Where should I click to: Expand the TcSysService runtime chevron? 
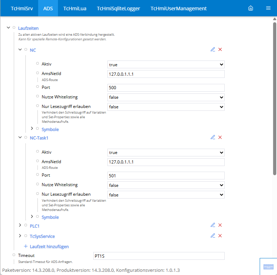point(20,236)
